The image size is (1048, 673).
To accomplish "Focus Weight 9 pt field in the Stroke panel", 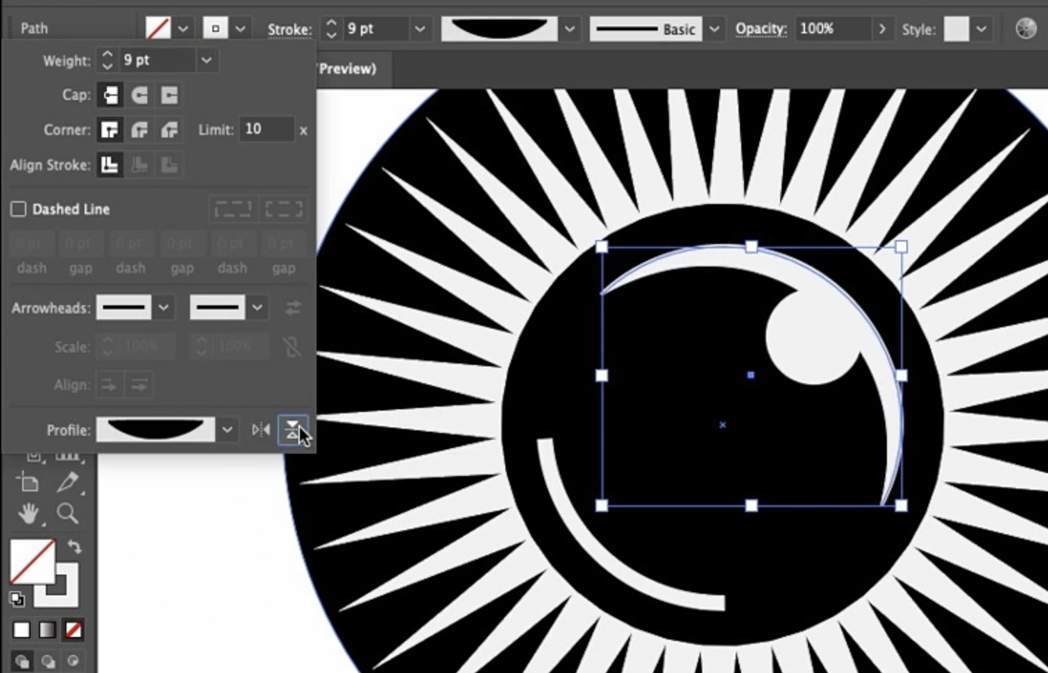I will coord(158,60).
